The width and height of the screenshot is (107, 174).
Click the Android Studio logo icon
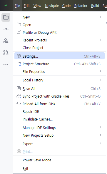point(6,5)
